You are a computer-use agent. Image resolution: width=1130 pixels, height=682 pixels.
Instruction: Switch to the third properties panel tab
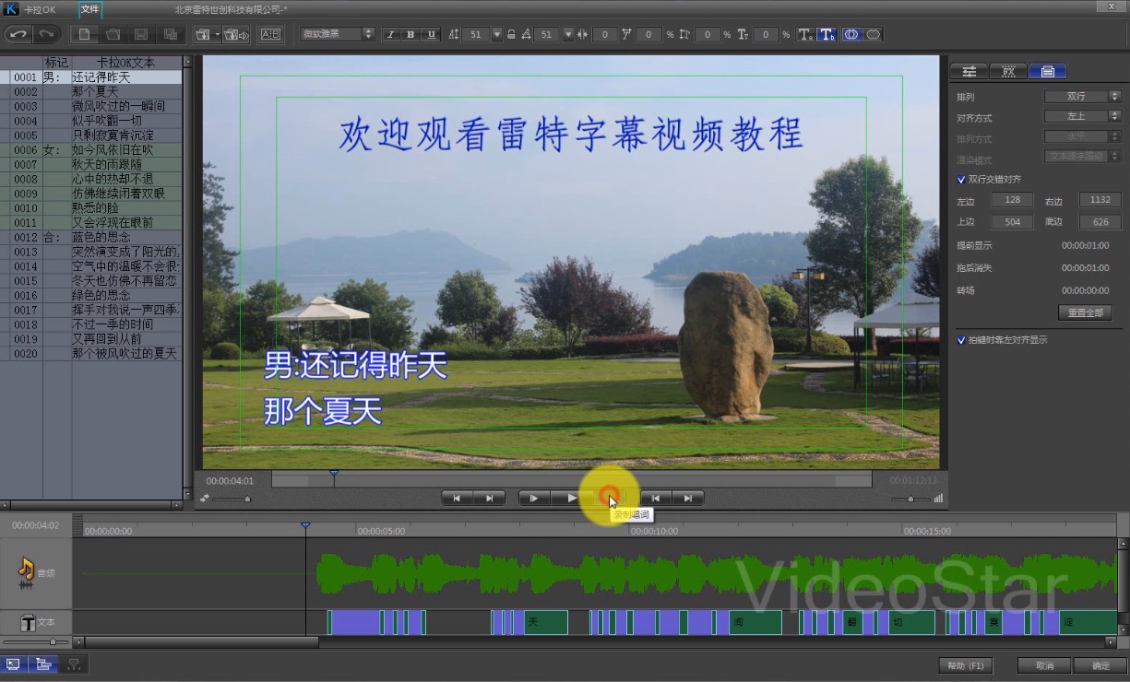[x=1047, y=71]
